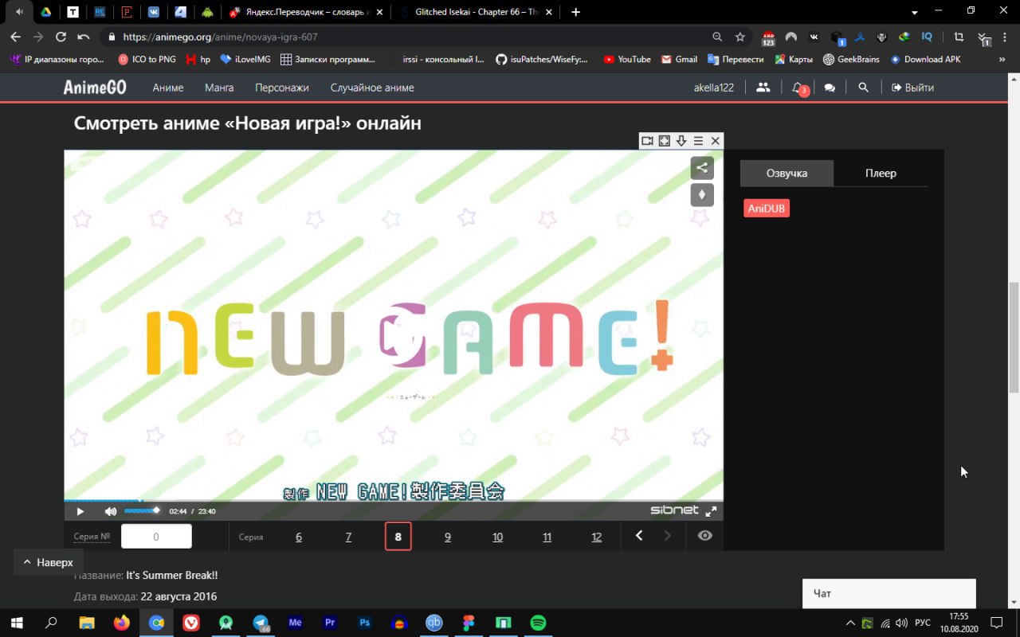
Task: Open the Аниме menu item
Action: coord(168,88)
